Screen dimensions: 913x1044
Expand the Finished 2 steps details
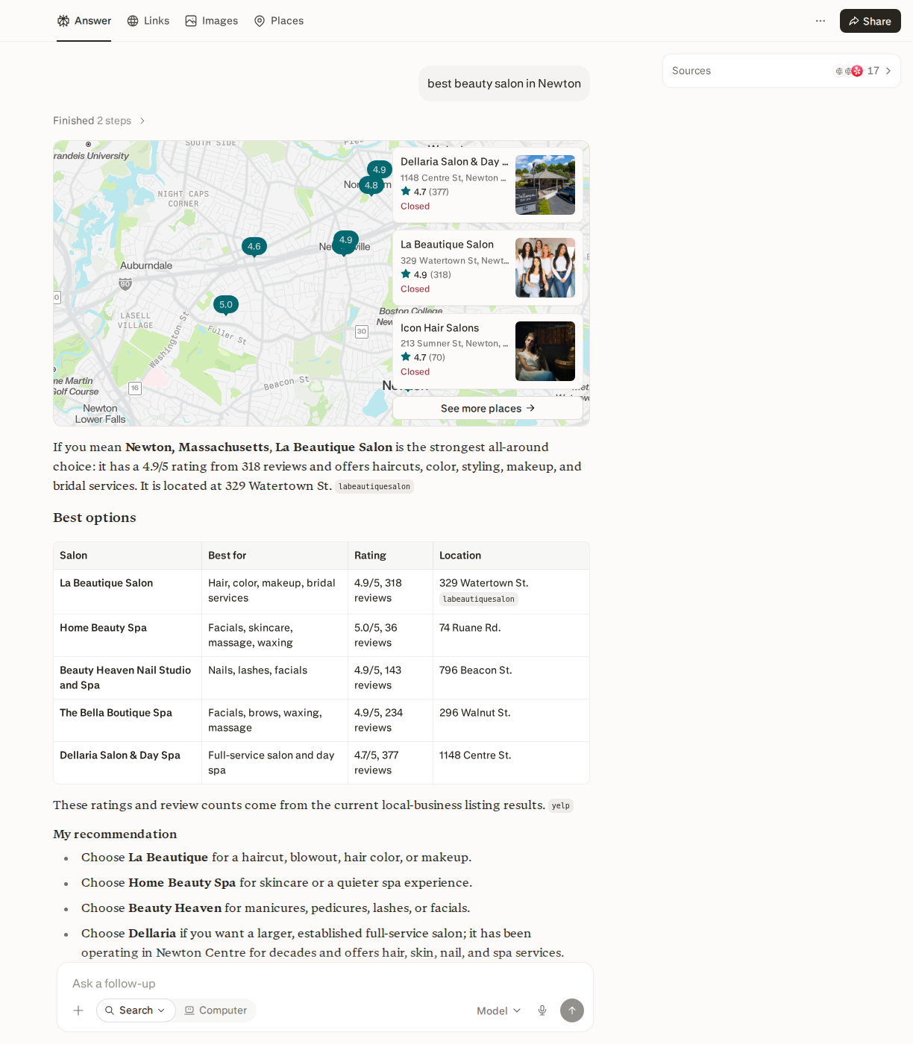tap(99, 121)
